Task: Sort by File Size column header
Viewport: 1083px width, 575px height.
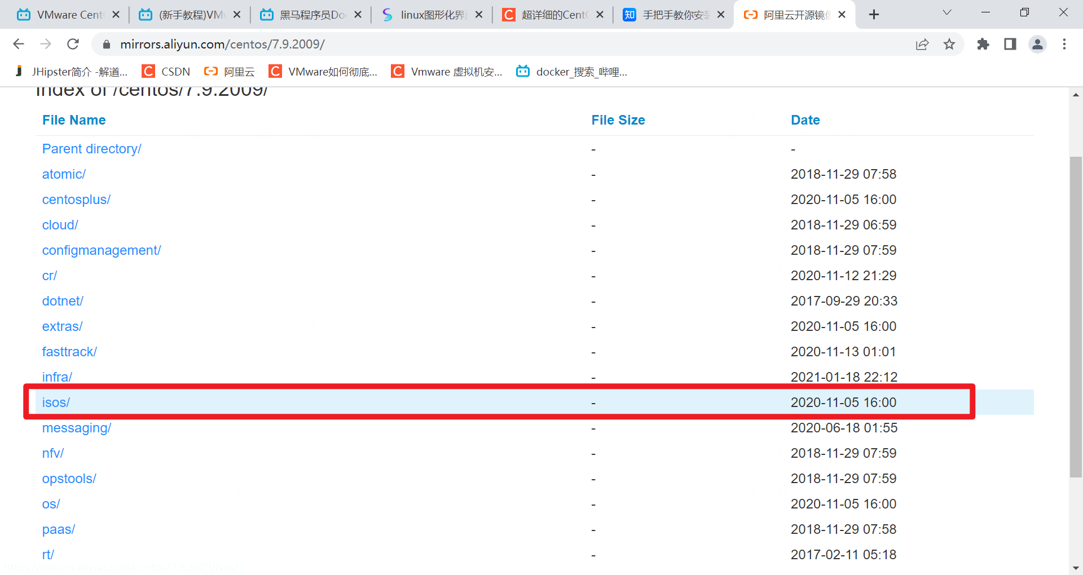Action: 618,120
